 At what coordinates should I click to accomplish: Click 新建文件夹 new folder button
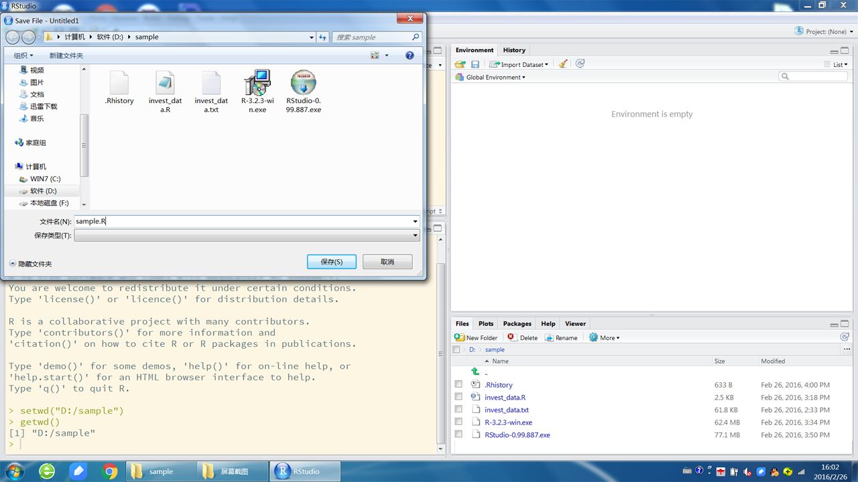(66, 56)
